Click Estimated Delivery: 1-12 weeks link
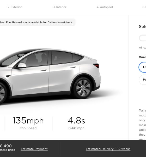 coord(108,149)
